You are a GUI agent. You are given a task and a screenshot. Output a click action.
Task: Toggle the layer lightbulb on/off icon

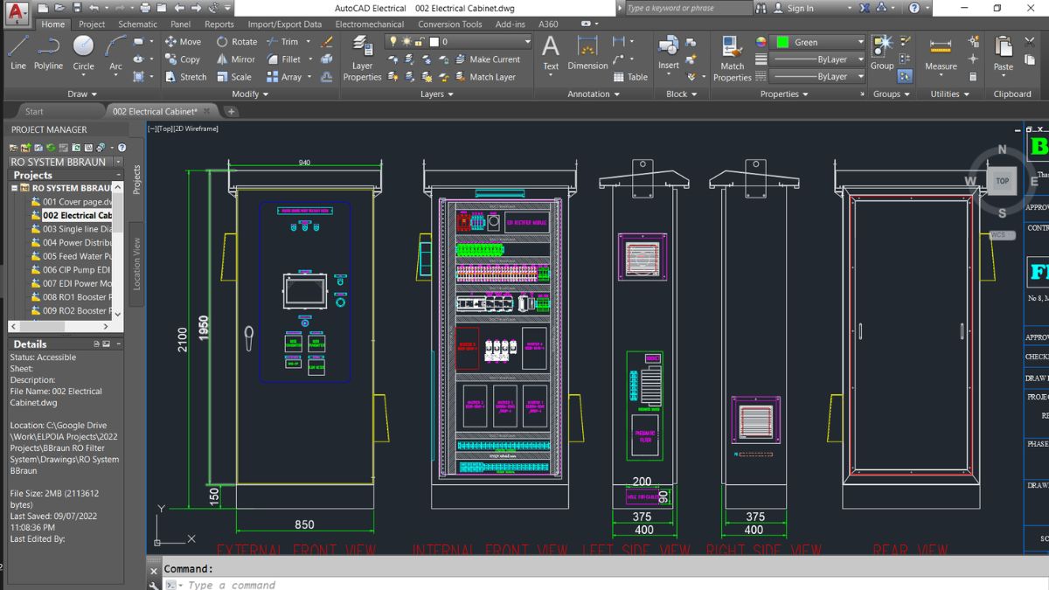coord(393,41)
